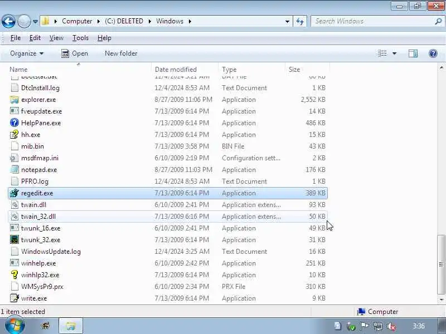
Task: Open the view options dropdown arrow
Action: point(395,53)
